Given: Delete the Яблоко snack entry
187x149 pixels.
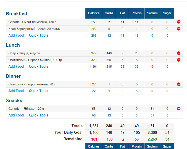Looking at the screenshot, I should pyautogui.click(x=179, y=109).
